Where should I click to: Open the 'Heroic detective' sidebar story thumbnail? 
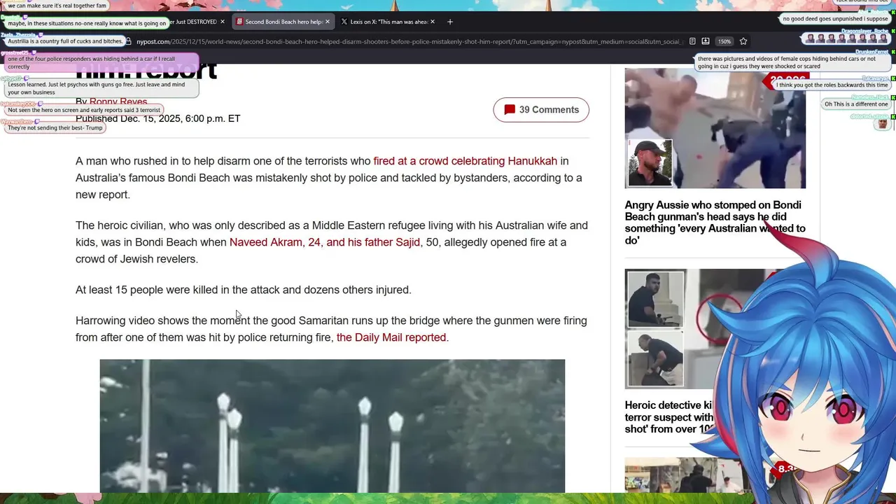tap(672, 329)
